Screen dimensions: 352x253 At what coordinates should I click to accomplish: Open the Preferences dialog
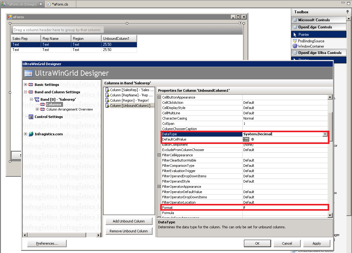[47, 243]
